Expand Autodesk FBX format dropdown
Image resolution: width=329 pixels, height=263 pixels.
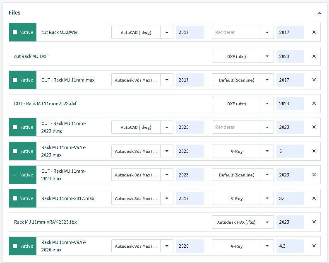pyautogui.click(x=267, y=222)
